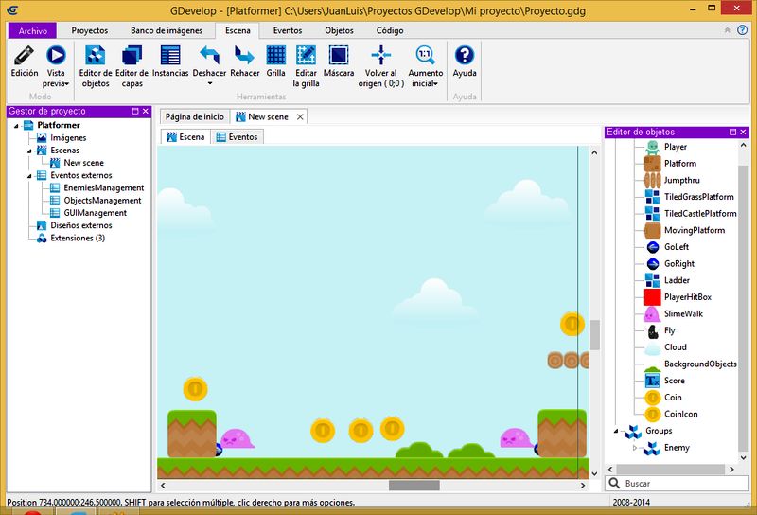Click the scene vertical scrollbar thumb
This screenshot has width=757, height=515.
tap(594, 335)
